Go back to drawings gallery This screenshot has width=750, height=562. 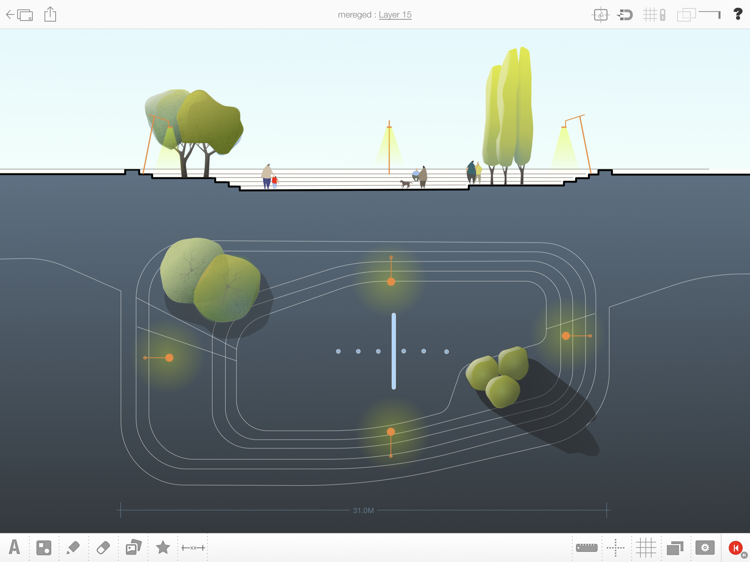click(x=20, y=14)
